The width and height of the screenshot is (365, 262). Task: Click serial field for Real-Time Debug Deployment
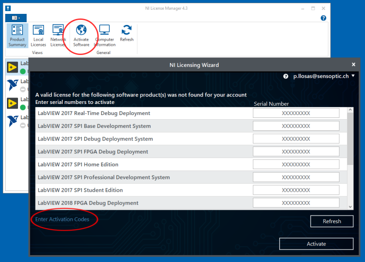(x=296, y=113)
